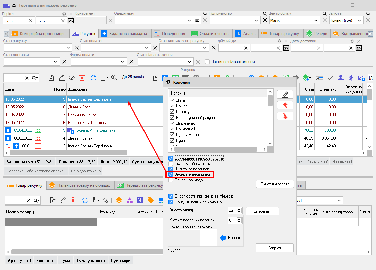Screen dimensions: 376x270
Task: Click the red trash icon in the Рахунок toolbar
Action: 82,78
